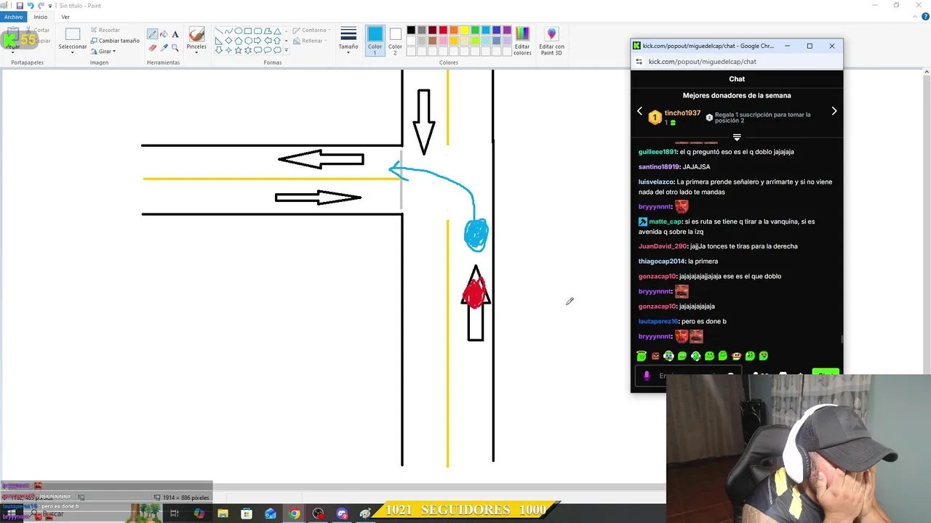Click username thiagocap2014 in chat

[x=661, y=261]
